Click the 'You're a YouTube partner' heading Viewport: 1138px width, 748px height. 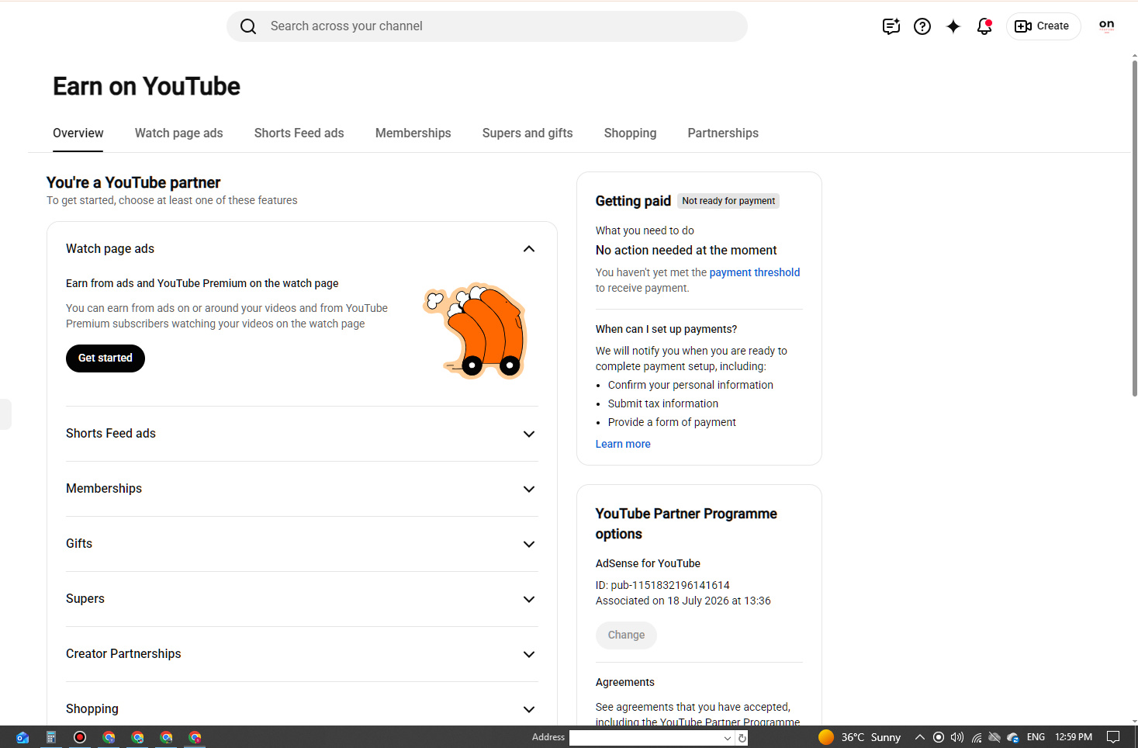133,182
